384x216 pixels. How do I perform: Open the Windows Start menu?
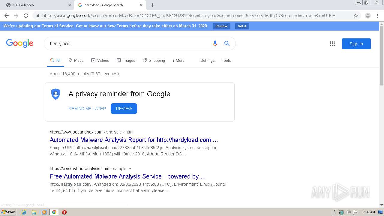pyautogui.click(x=8, y=212)
